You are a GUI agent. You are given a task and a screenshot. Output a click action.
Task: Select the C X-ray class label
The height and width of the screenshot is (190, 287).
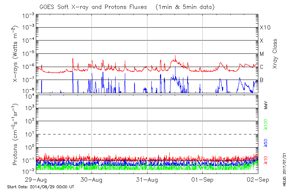(262, 67)
